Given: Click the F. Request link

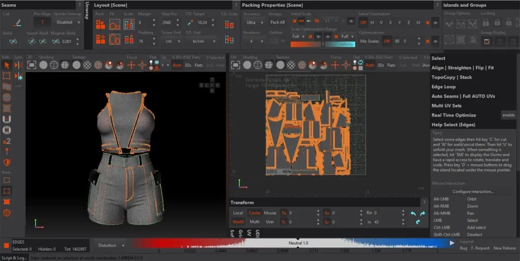Looking at the screenshot, I should click(480, 248).
